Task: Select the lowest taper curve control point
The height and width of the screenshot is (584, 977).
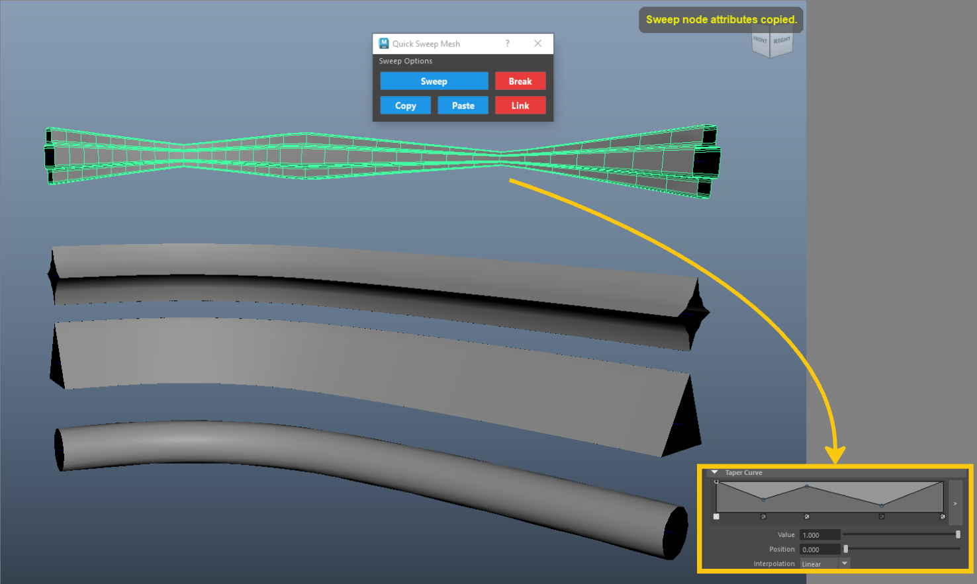Action: [882, 506]
